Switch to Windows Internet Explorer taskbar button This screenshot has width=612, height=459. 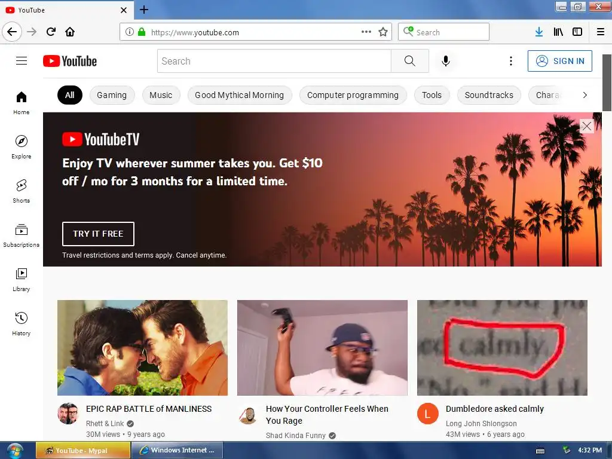click(177, 451)
